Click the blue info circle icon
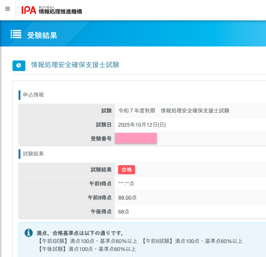This screenshot has width=266, height=257. (29, 233)
